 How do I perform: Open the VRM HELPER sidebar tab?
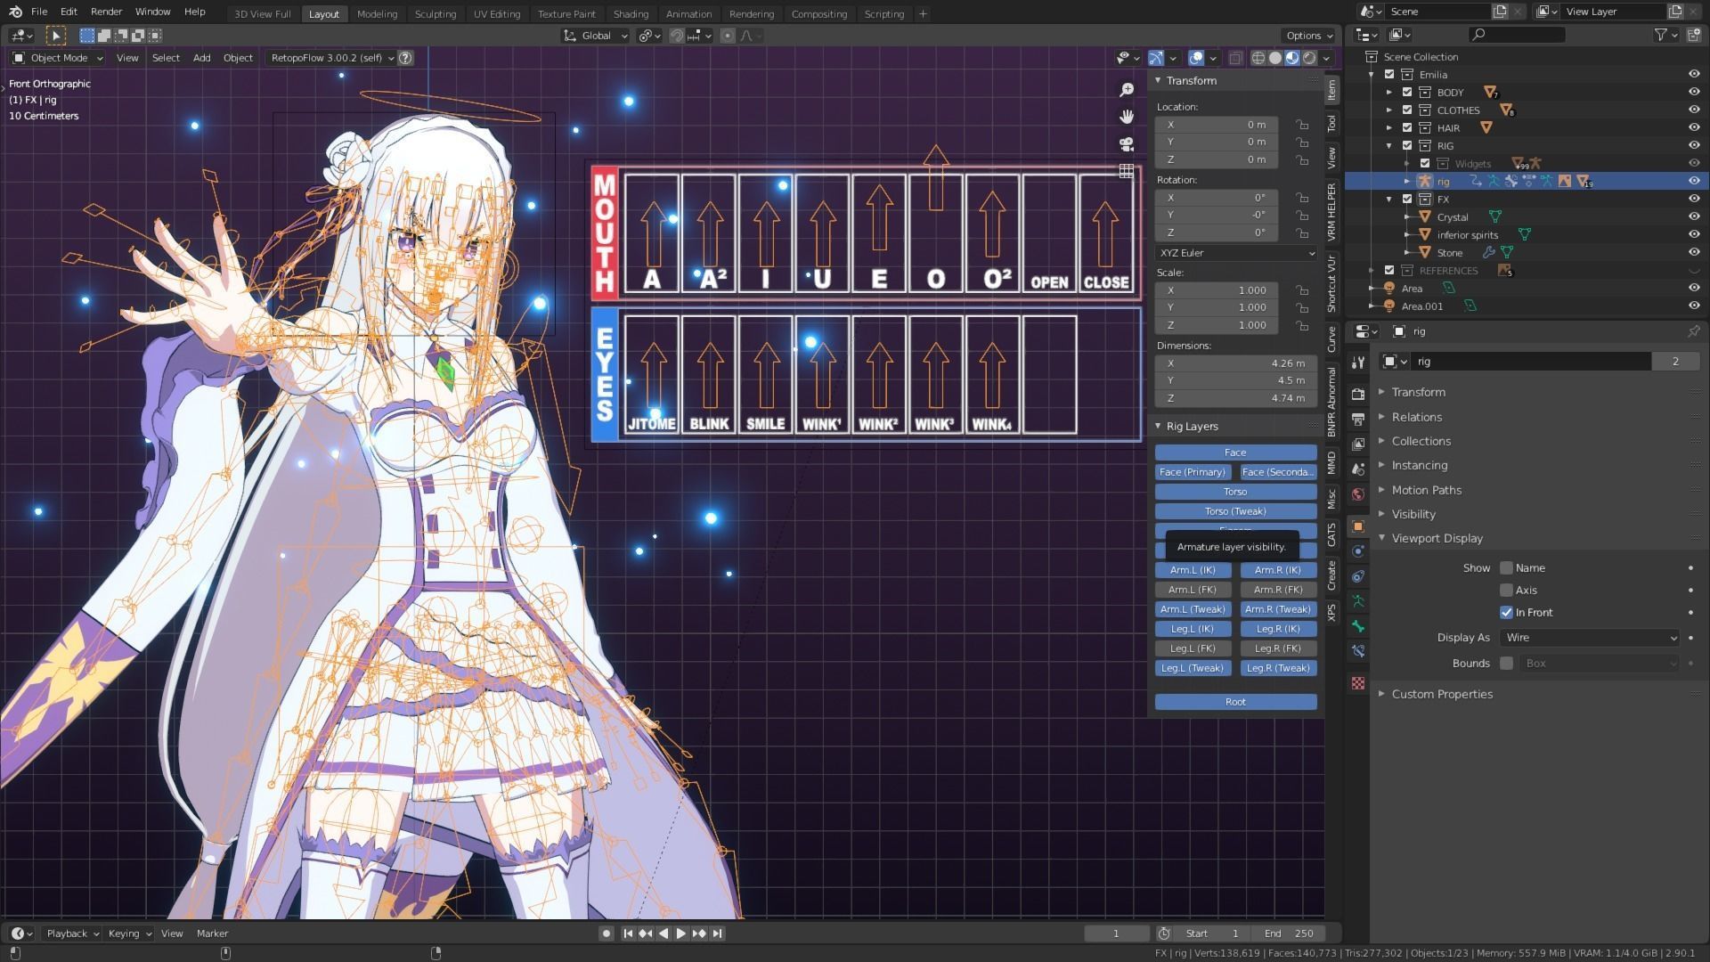[1331, 211]
